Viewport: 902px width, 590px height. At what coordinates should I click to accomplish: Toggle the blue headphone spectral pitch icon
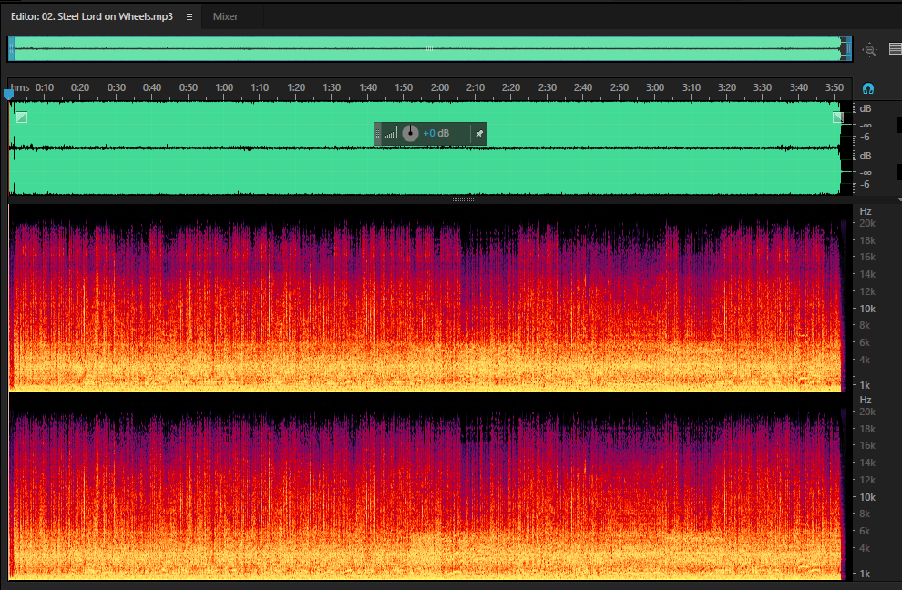click(x=868, y=88)
